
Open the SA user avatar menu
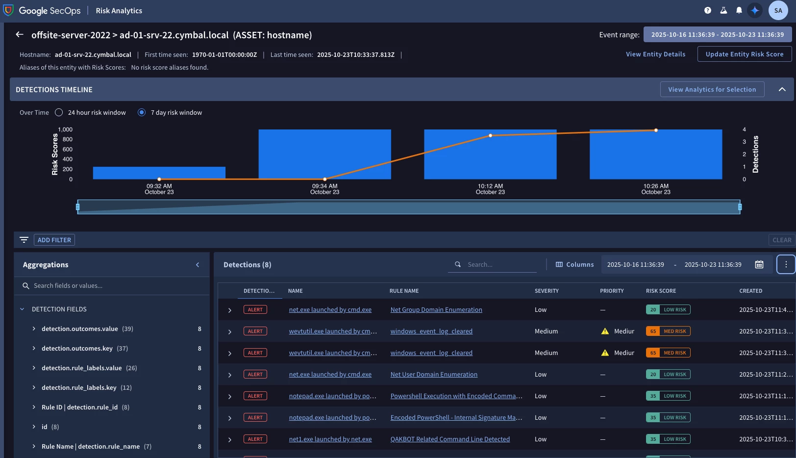(778, 10)
